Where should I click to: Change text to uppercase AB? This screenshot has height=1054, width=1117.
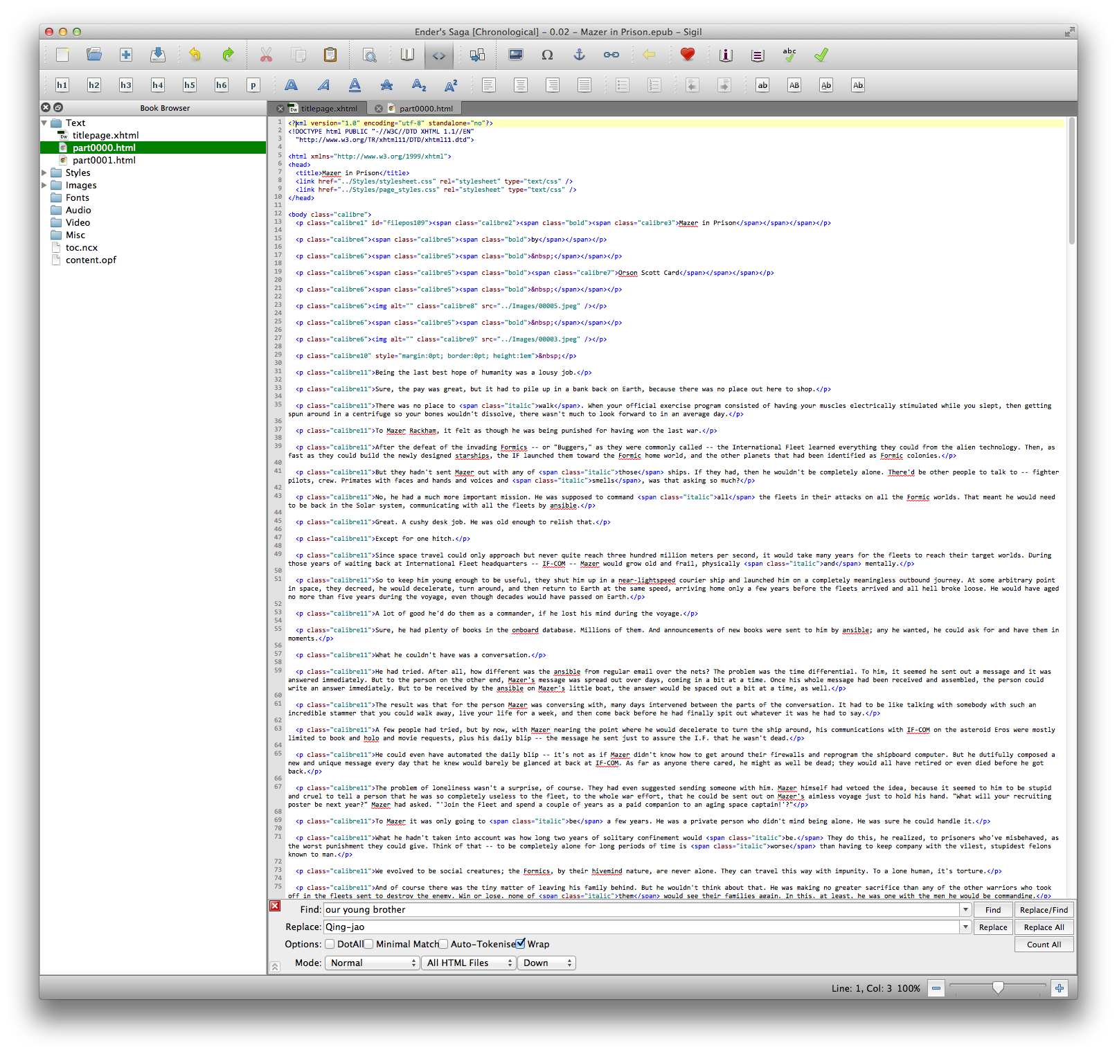(794, 85)
